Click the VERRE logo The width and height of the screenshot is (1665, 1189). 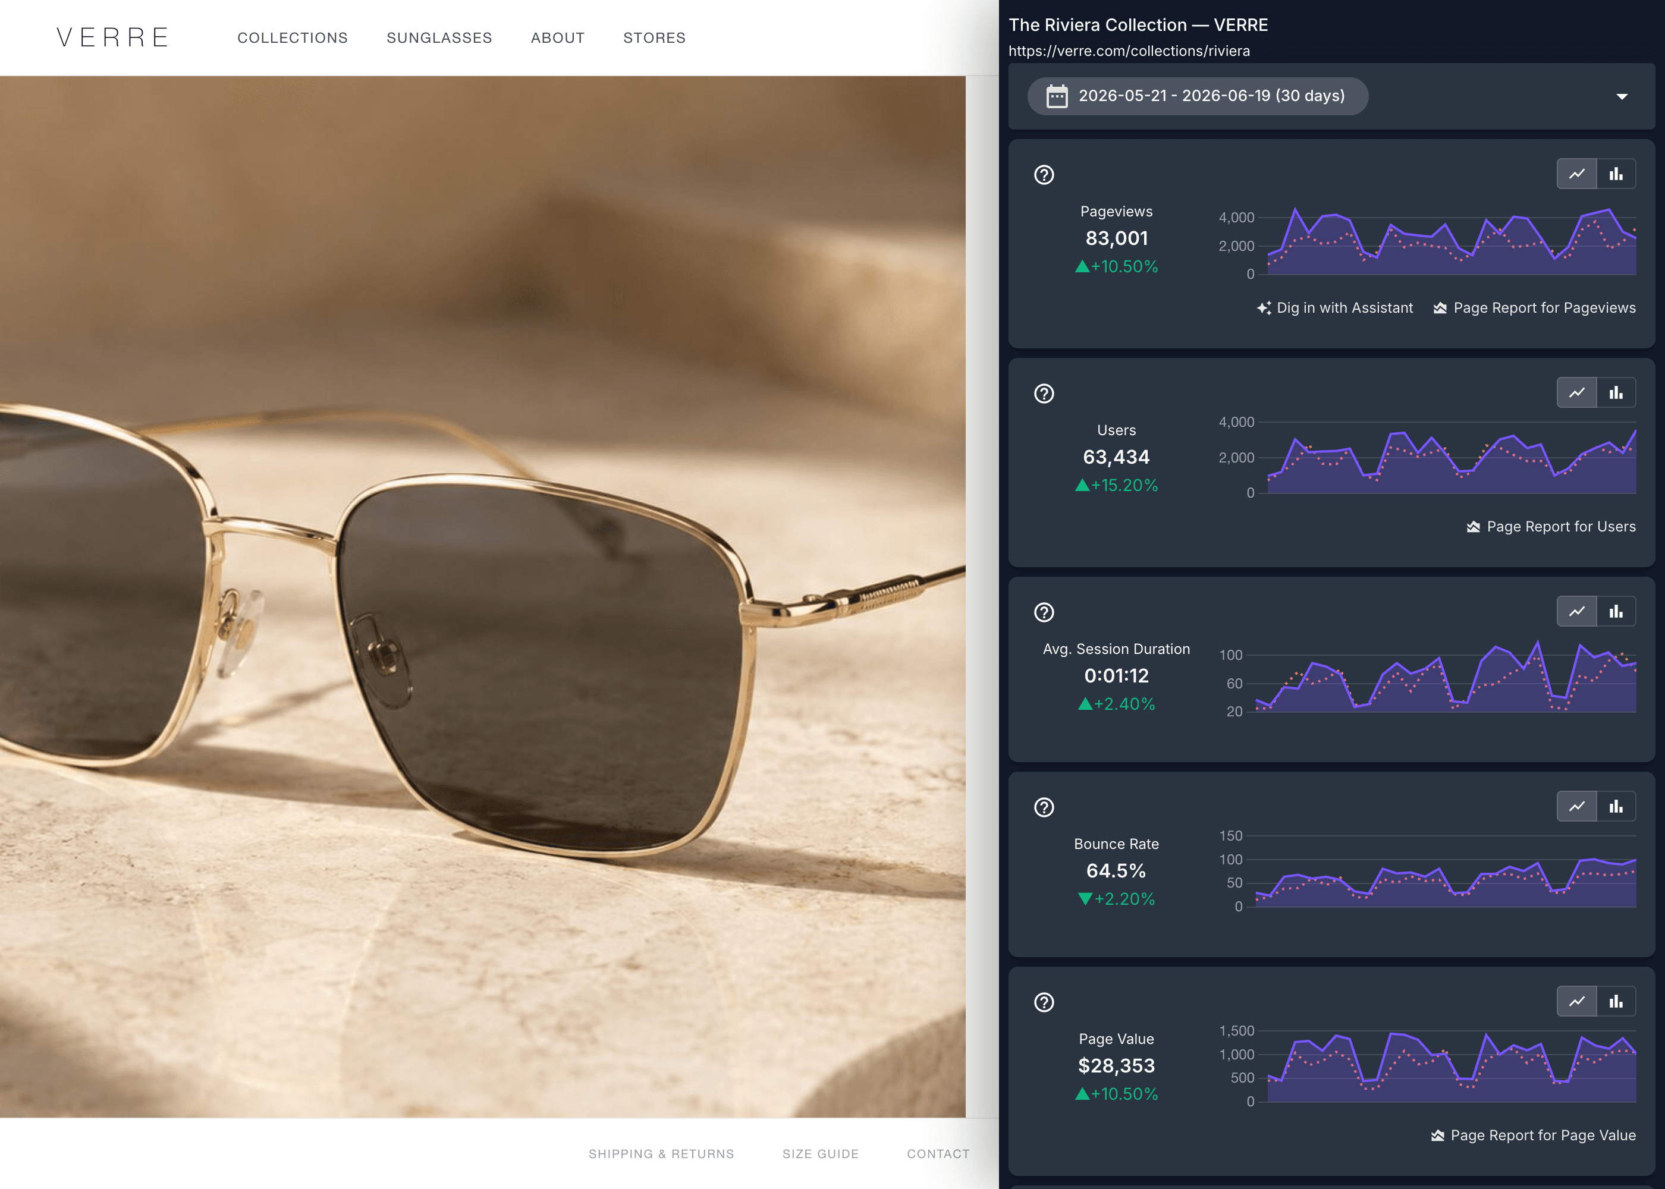113,38
